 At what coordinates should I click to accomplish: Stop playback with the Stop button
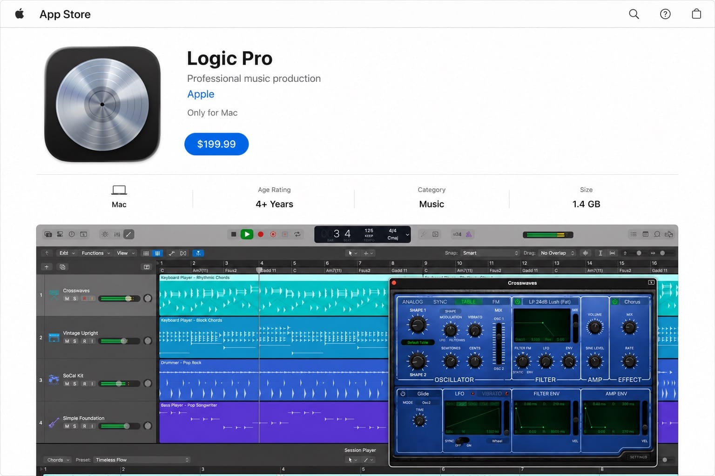coord(234,234)
